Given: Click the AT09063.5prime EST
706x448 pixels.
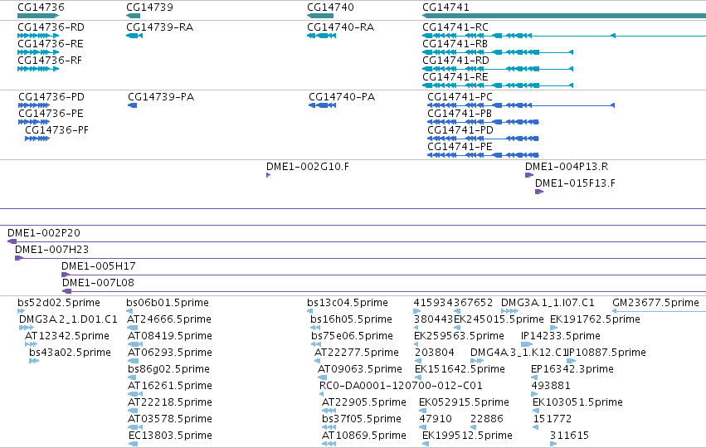Looking at the screenshot, I should click(360, 369).
